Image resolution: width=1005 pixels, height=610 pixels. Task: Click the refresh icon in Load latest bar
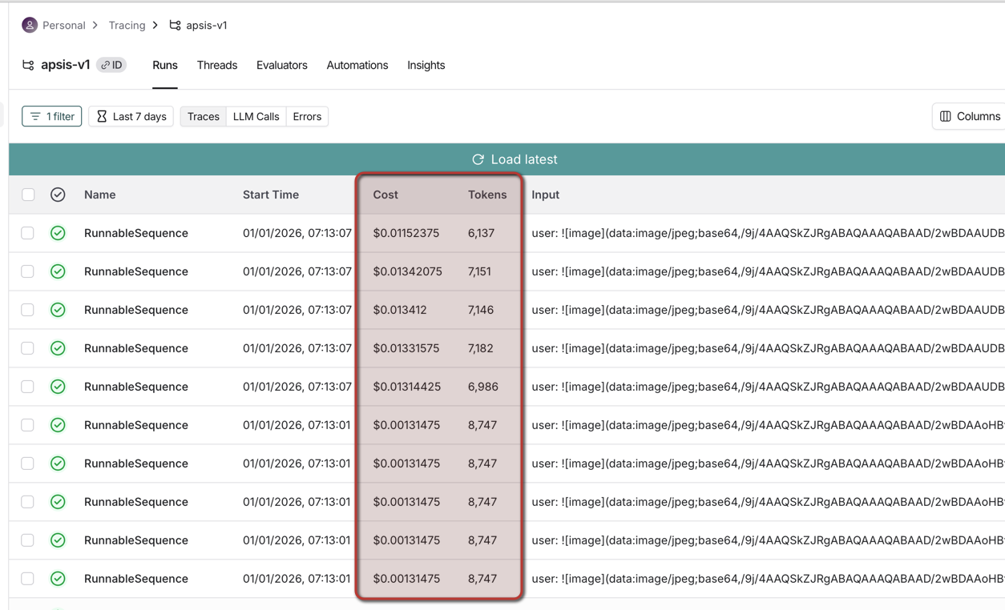(478, 159)
